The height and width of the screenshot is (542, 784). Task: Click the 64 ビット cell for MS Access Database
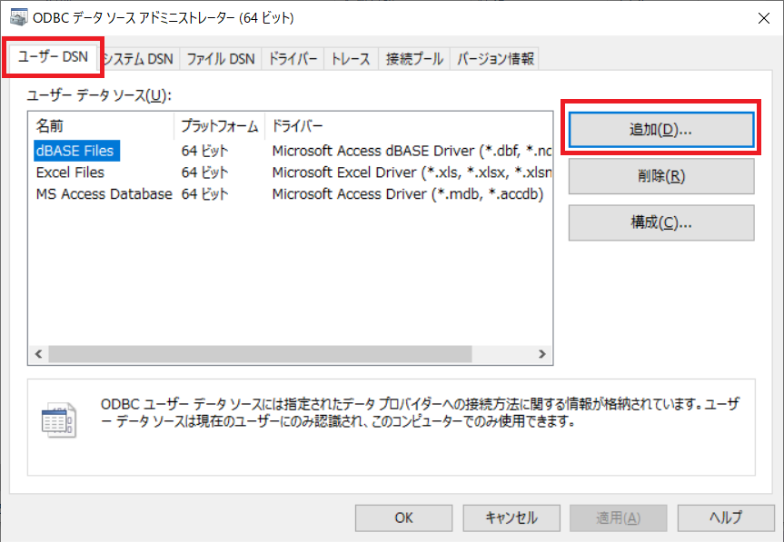(x=205, y=193)
